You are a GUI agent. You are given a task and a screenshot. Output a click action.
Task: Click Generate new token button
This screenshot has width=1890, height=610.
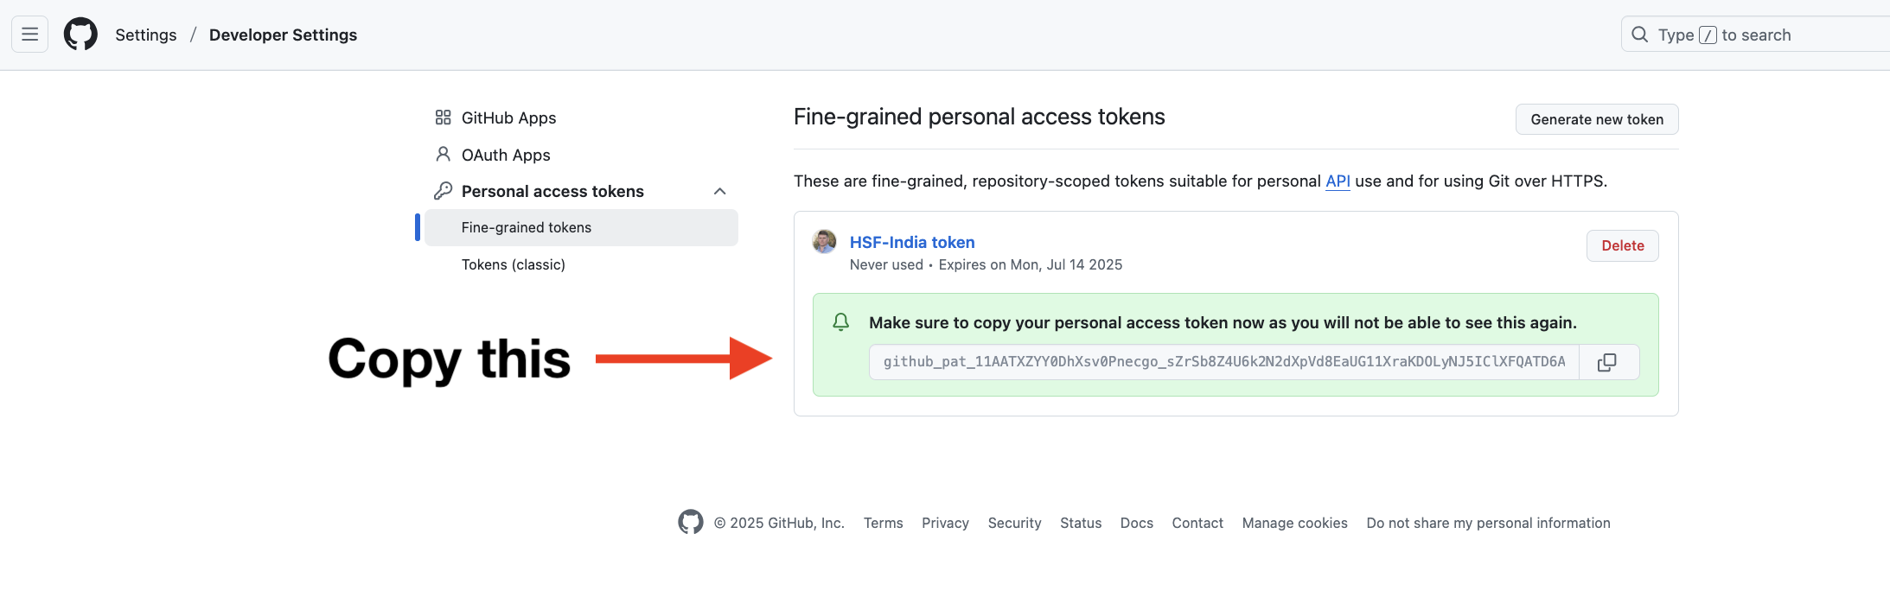coord(1597,119)
